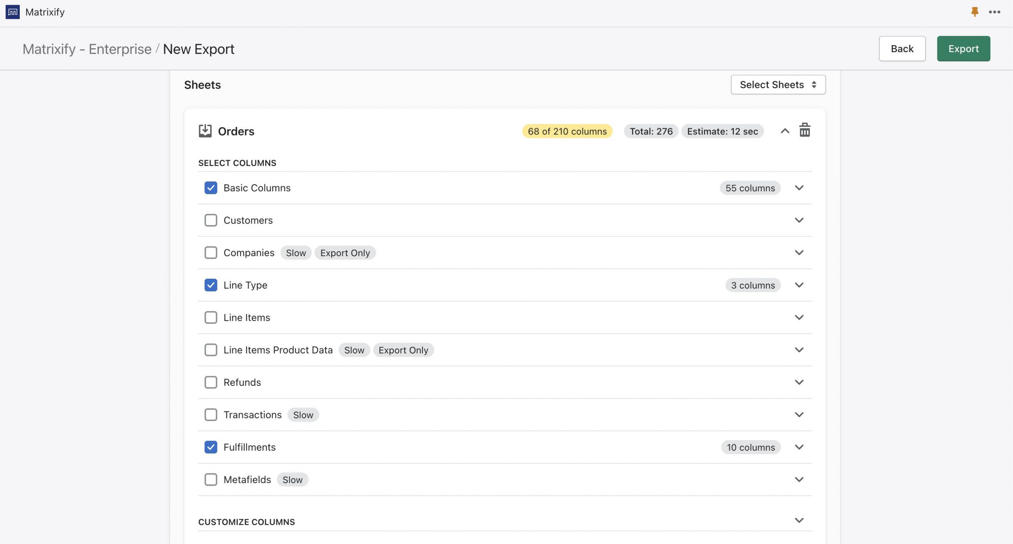Uncheck the Basic Columns checkbox

211,188
